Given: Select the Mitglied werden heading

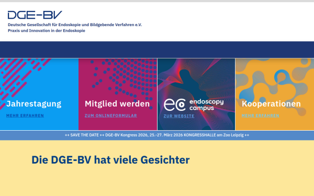Looking at the screenshot, I should click(117, 104).
